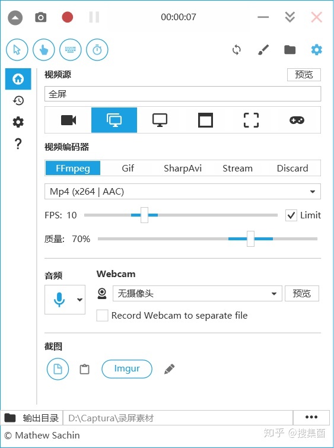The height and width of the screenshot is (448, 334).
Task: Open output folder icon in top toolbar
Action: pos(290,50)
